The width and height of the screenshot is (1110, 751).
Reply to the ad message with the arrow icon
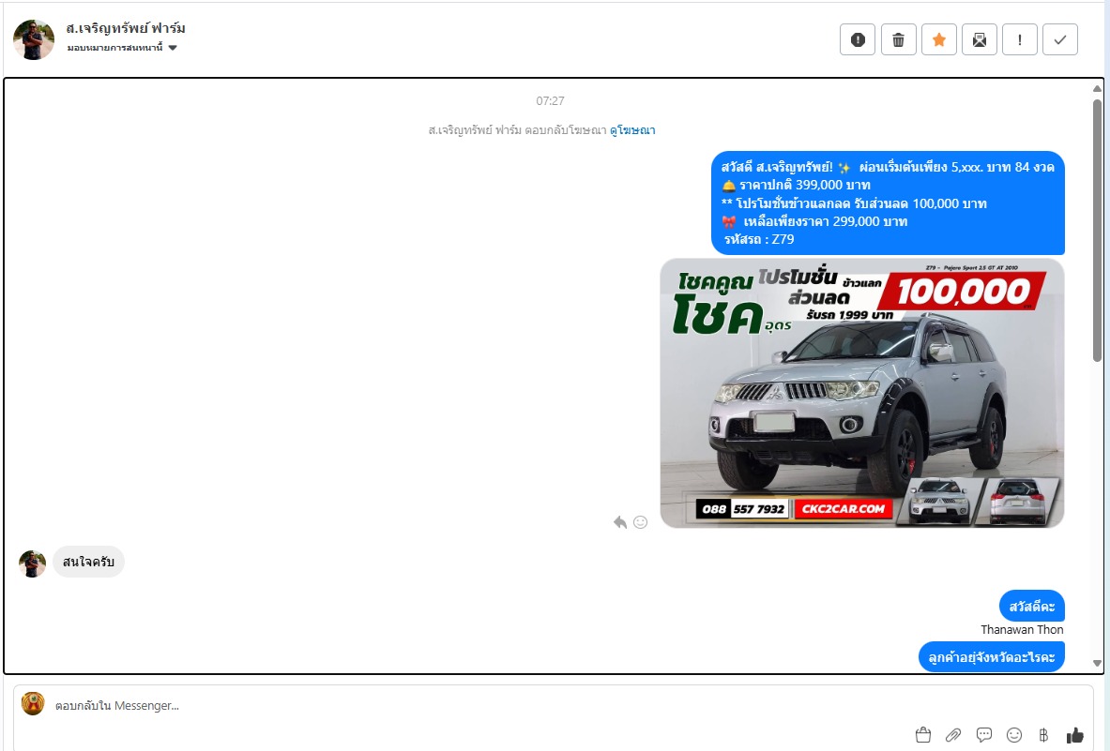coord(619,522)
